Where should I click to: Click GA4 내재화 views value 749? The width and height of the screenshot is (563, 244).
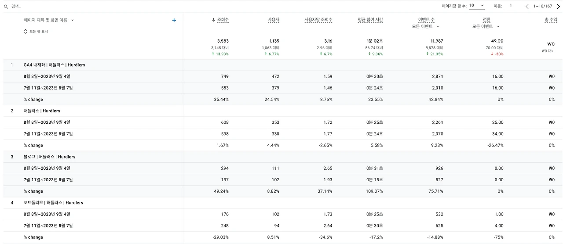[225, 76]
